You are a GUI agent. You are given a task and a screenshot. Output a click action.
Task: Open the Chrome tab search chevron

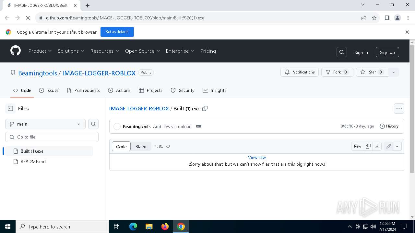[363, 5]
